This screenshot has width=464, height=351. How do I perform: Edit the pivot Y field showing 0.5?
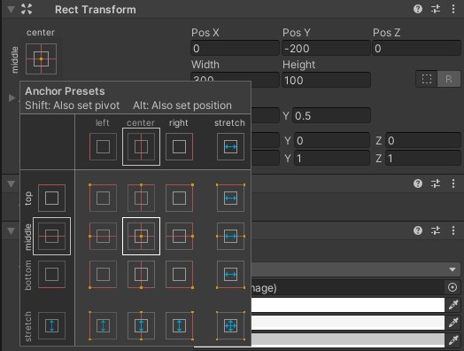(x=331, y=115)
